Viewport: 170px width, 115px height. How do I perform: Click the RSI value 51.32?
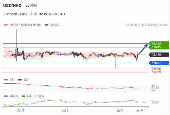point(155,88)
